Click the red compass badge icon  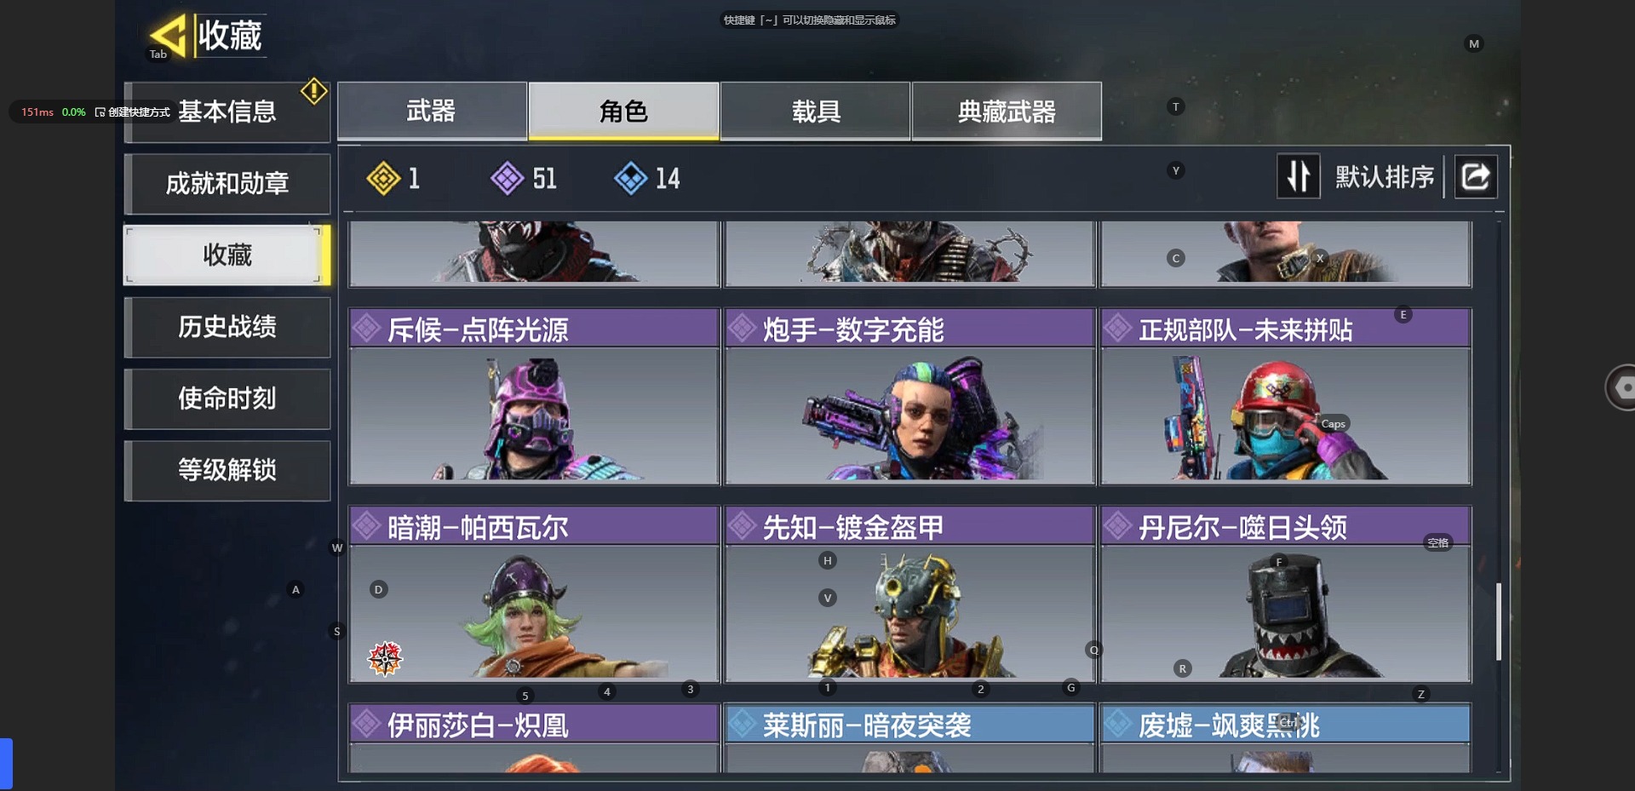[x=385, y=658]
